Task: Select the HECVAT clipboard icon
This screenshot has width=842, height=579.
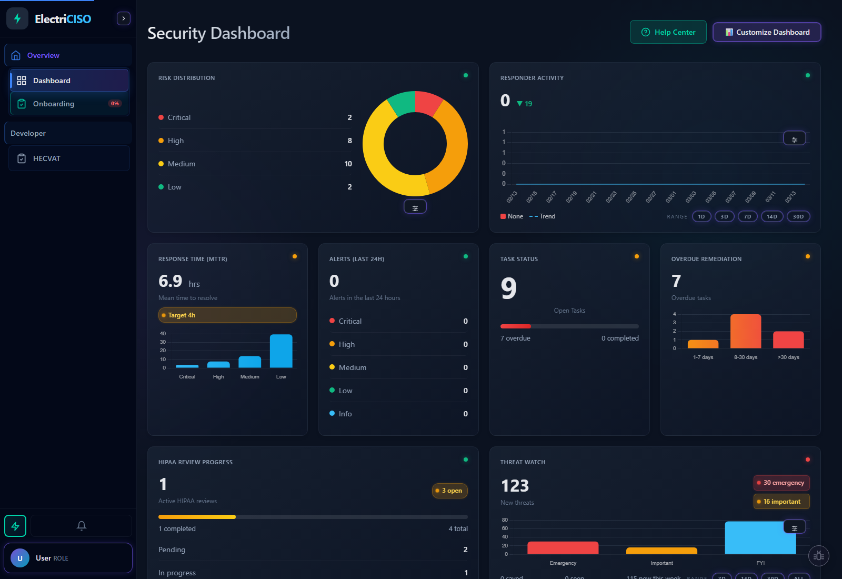Action: pyautogui.click(x=22, y=158)
